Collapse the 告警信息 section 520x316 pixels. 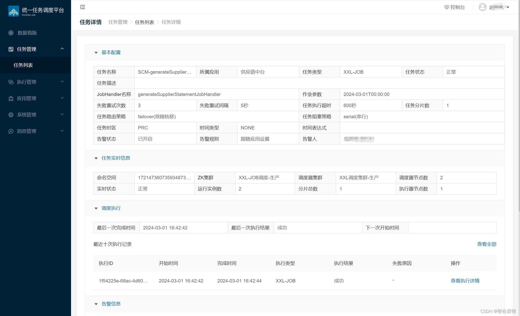(x=96, y=304)
